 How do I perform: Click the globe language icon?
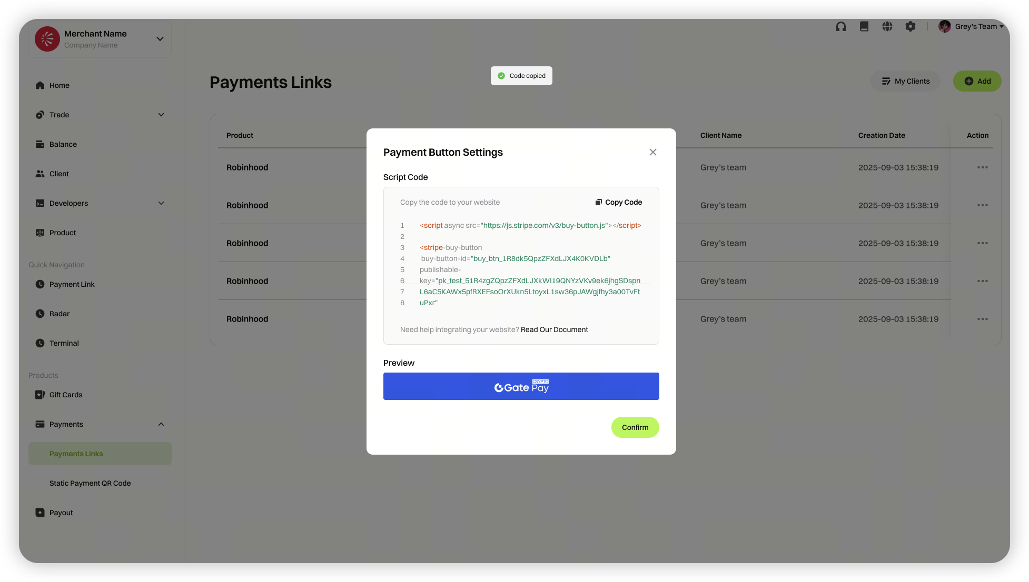[x=887, y=26]
